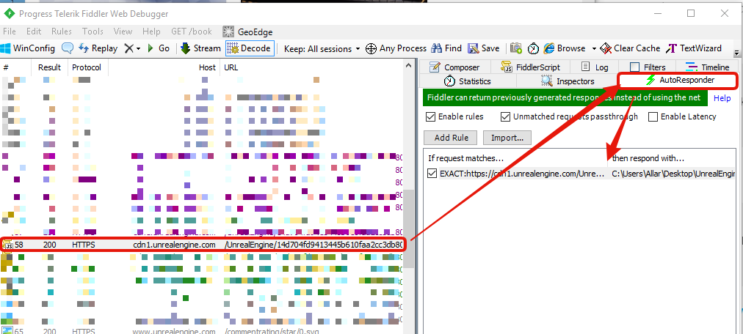Open WinConfig from the toolbar

point(28,48)
